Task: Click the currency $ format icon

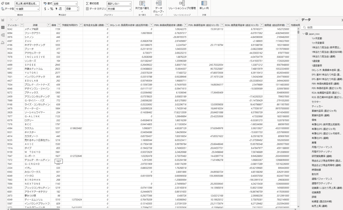Action: pos(45,9)
